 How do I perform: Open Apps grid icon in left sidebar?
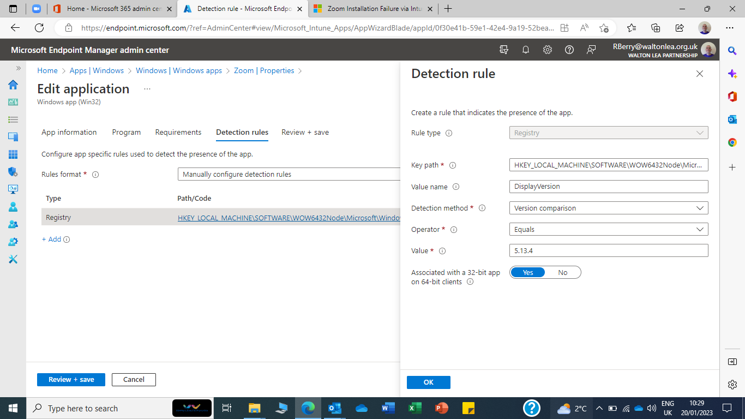[x=13, y=154]
